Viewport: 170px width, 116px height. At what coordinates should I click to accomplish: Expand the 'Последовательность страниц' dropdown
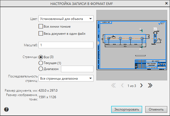coord(66,79)
